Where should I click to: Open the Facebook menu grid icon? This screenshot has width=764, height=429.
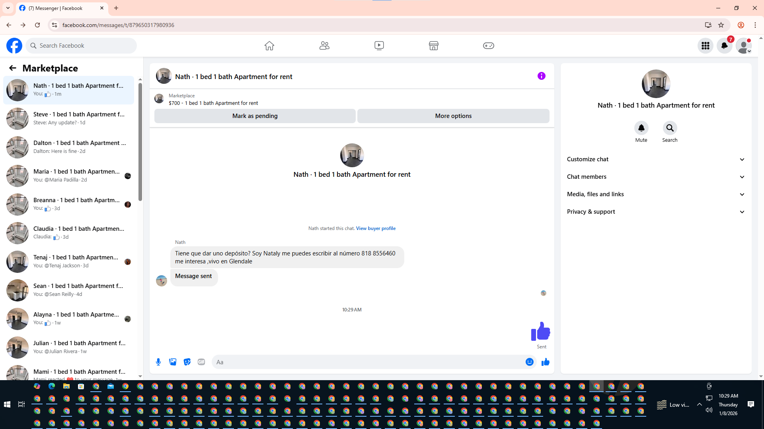coord(706,46)
